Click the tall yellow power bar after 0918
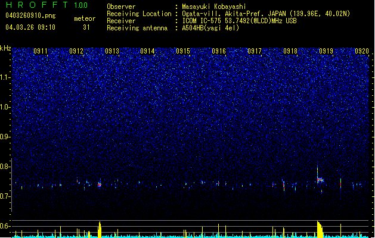Screen dimensions: 375x238 320,230
